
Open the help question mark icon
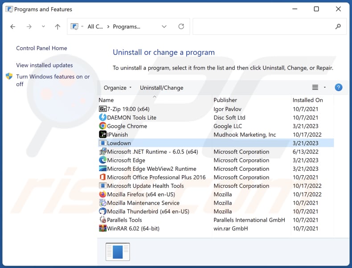(338, 87)
